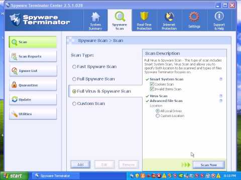Select Scan in the left sidebar

33,42
